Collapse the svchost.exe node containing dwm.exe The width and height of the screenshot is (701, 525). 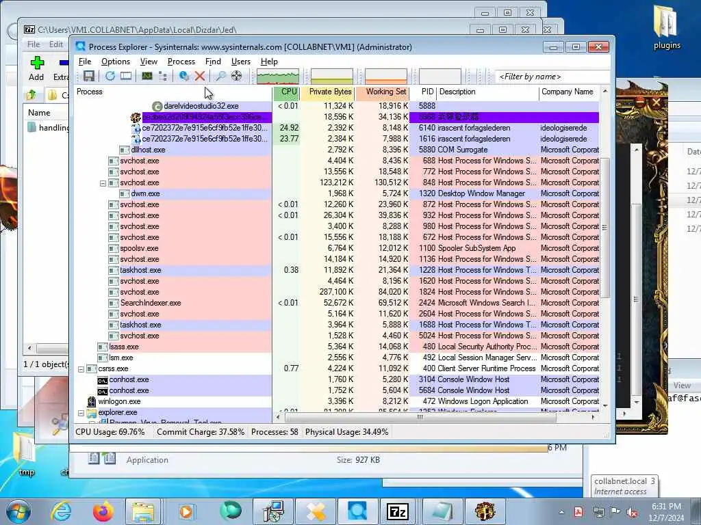103,183
